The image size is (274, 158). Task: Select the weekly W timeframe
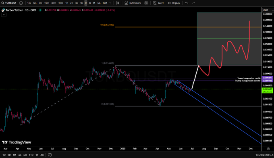pos(90,3)
